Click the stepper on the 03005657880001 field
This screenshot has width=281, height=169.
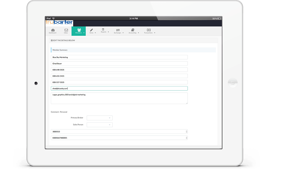click(186, 138)
